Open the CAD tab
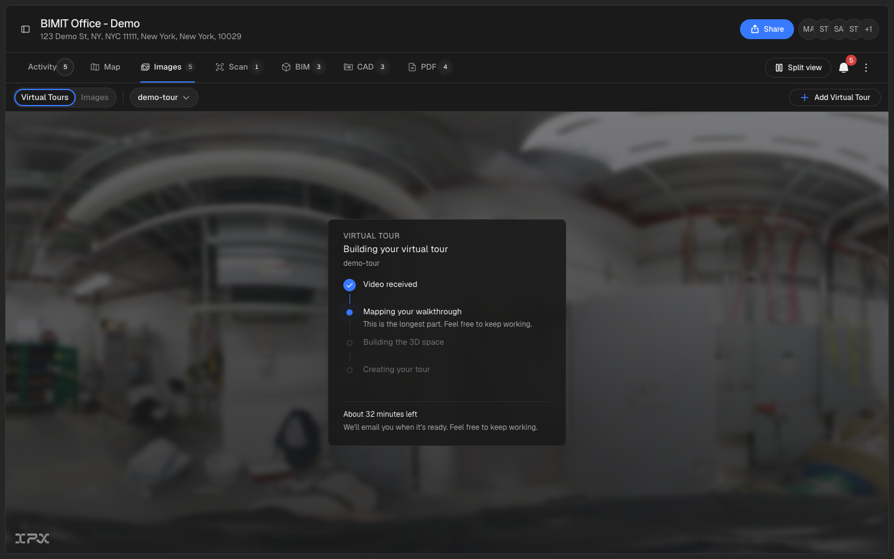Image resolution: width=894 pixels, height=559 pixels. point(366,67)
